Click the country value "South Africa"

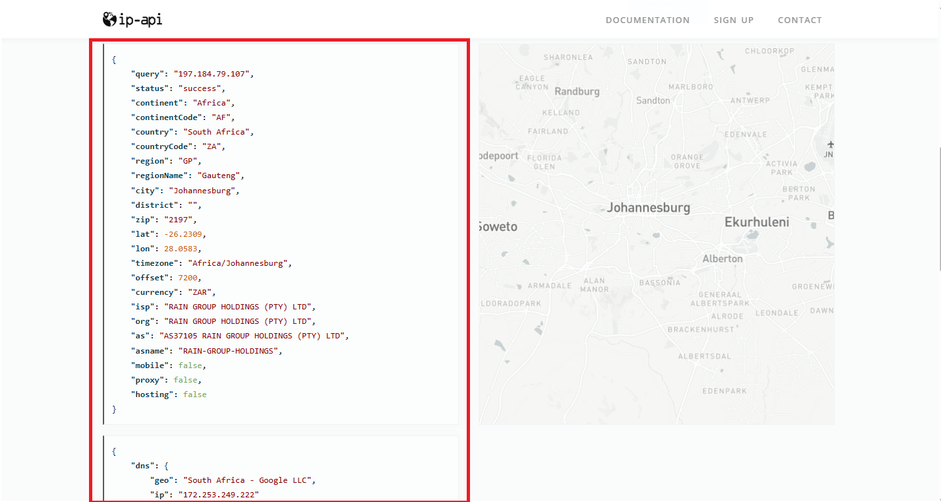pos(216,132)
